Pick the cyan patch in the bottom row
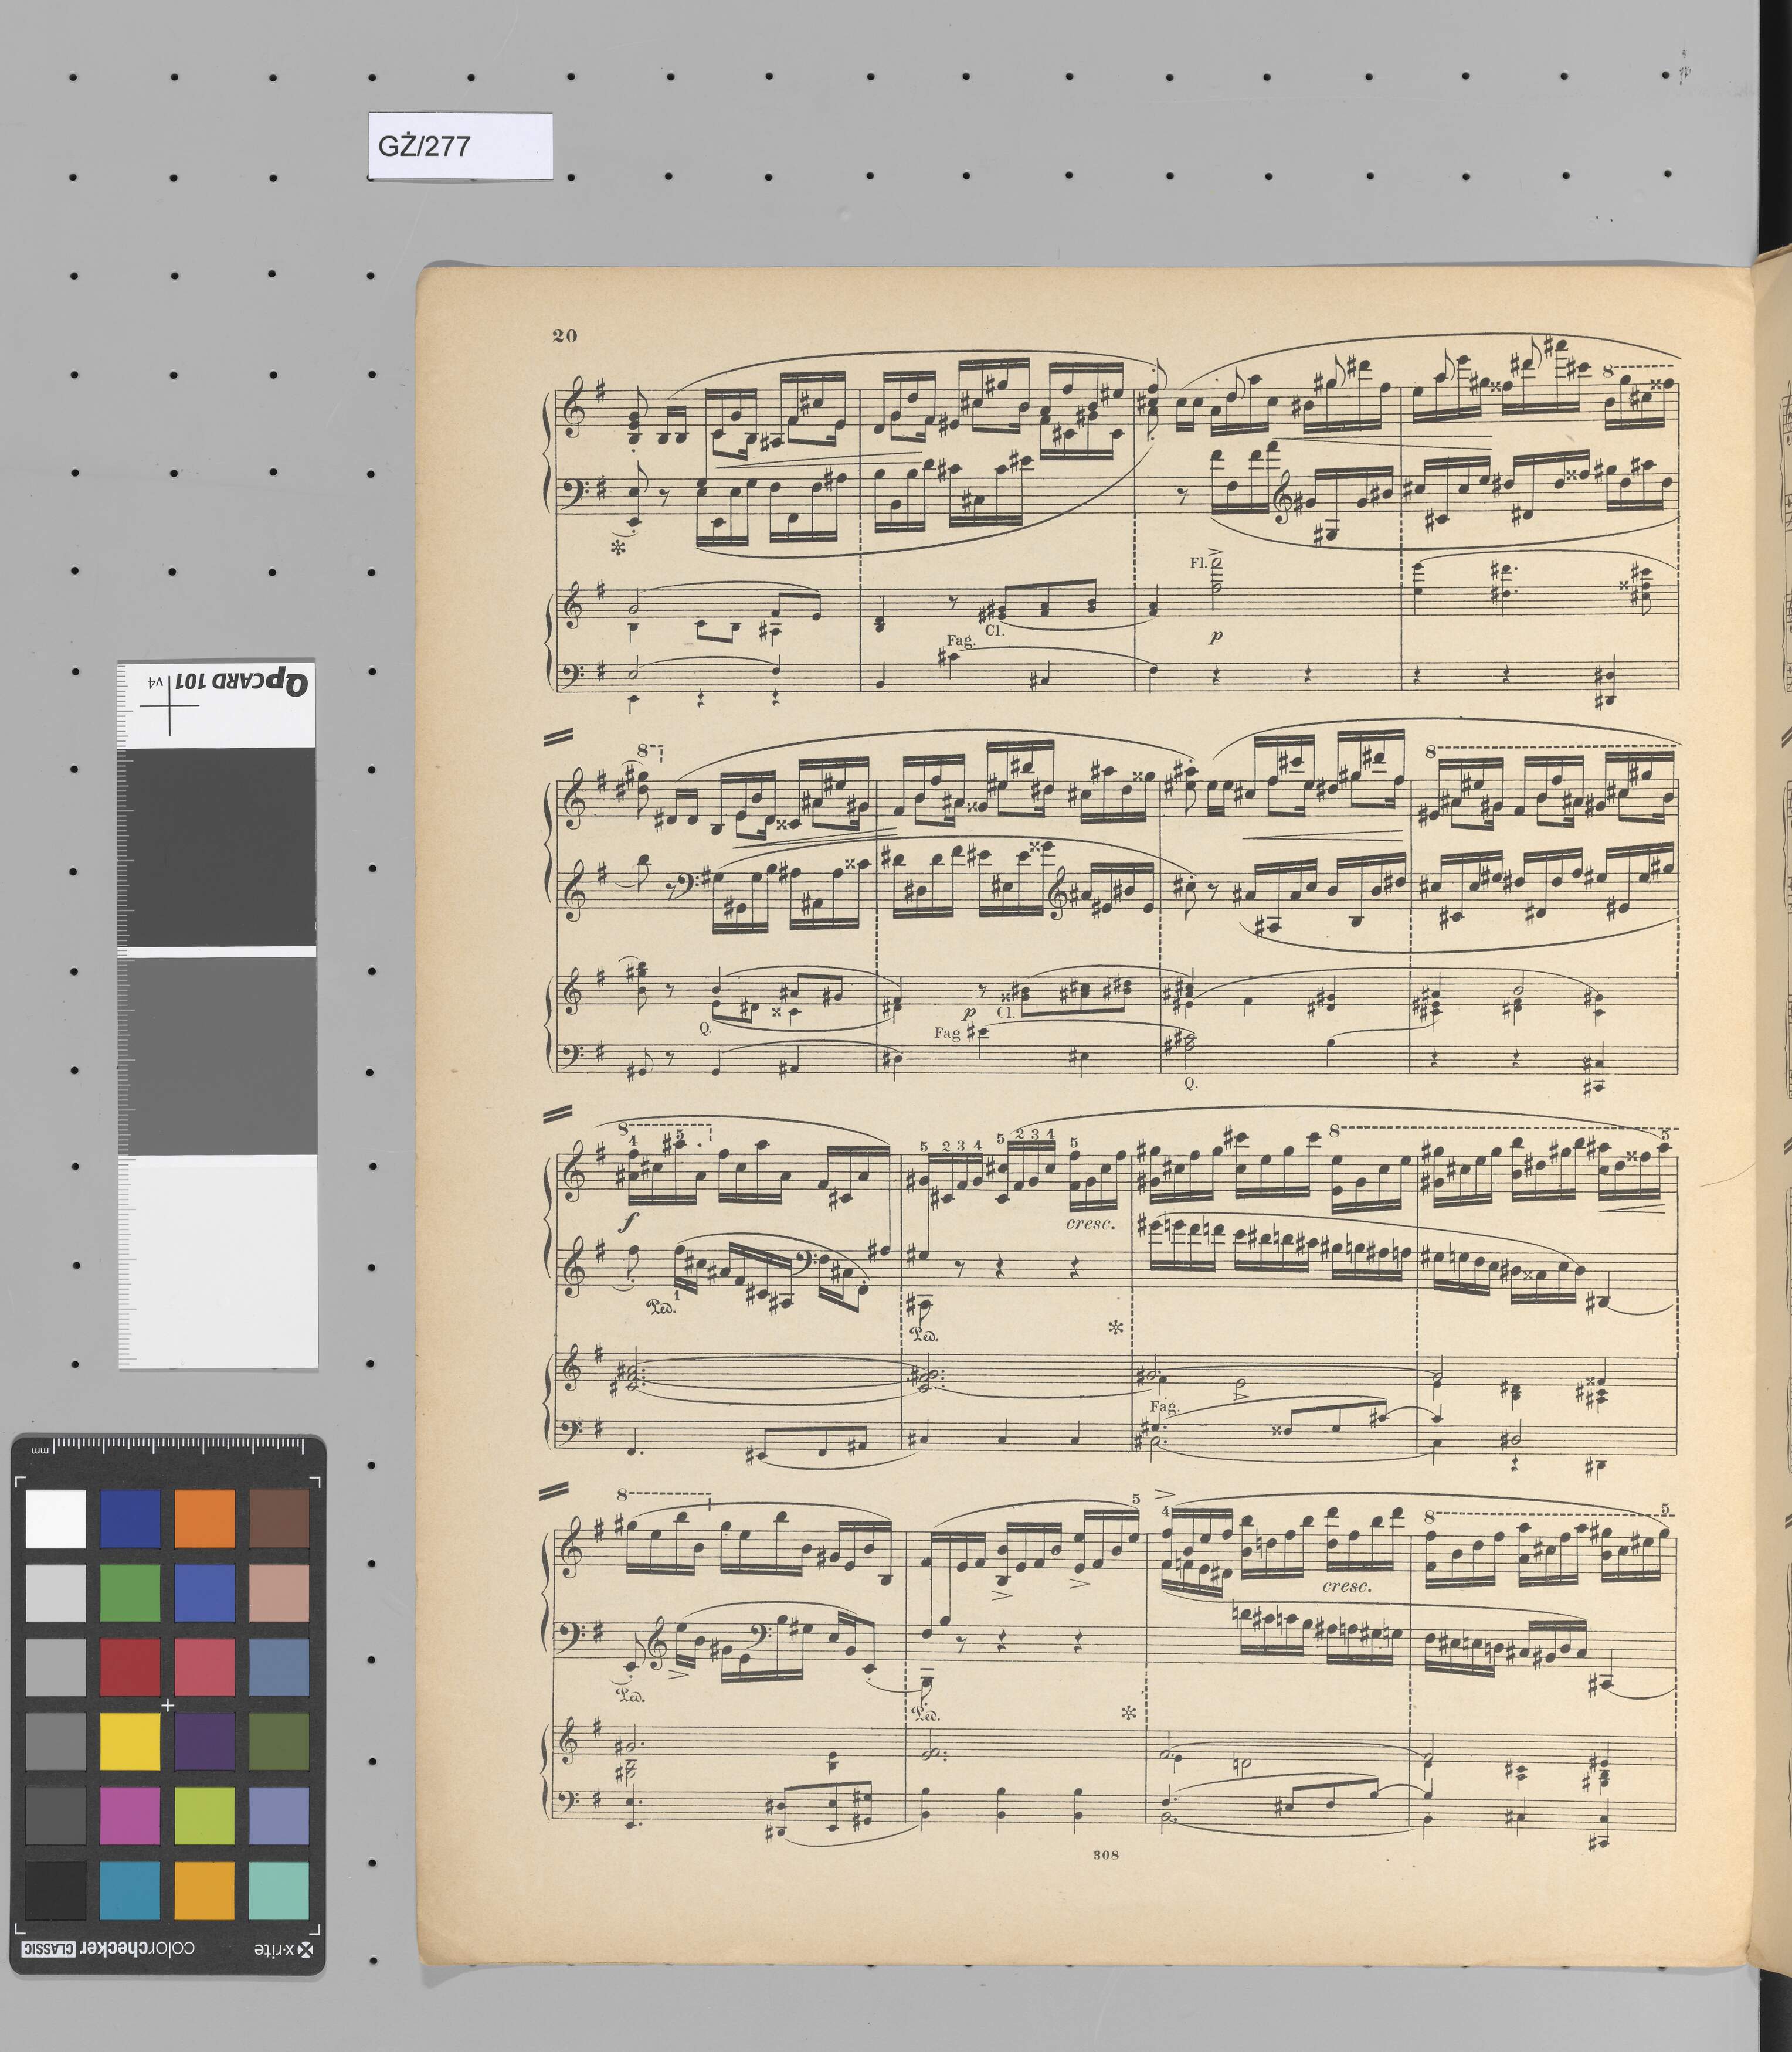This screenshot has height=2052, width=1792. [129, 1890]
